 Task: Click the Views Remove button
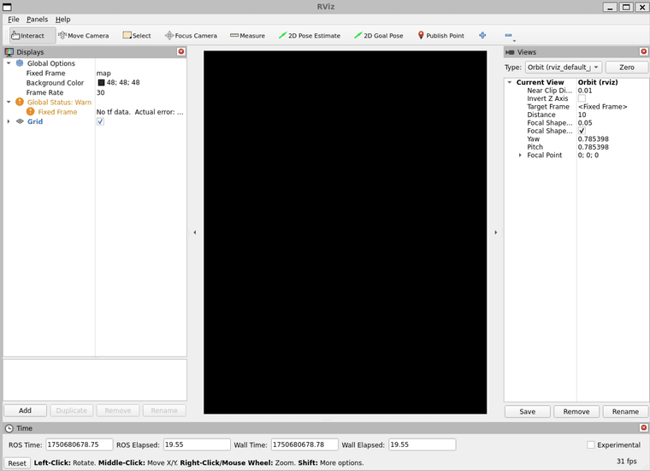[x=576, y=411]
